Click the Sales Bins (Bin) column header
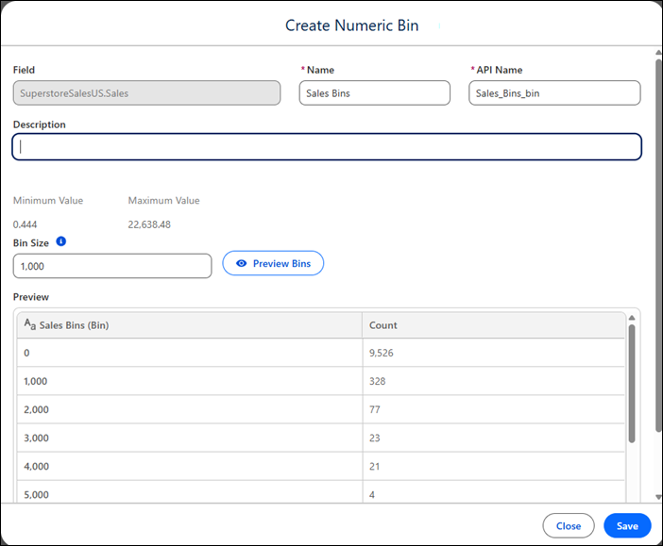 point(190,325)
